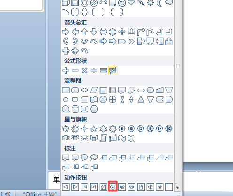Pick the Flowchart Or shape
Screen dimensions: 233x196
tap(113, 100)
